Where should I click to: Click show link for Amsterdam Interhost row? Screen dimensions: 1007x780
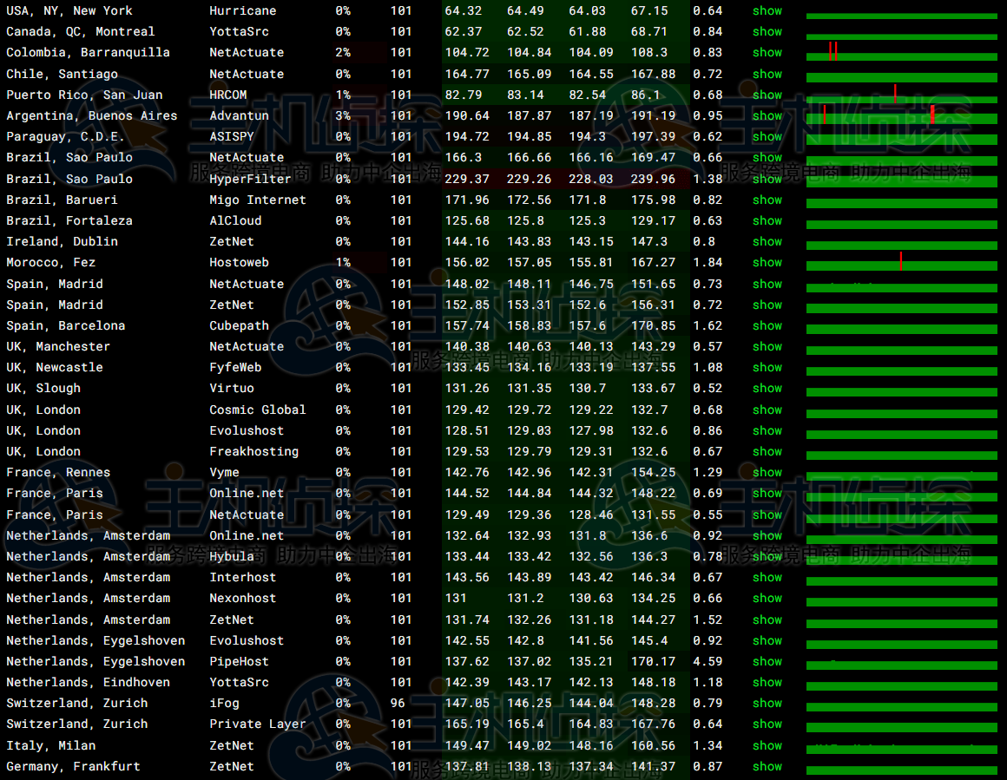pyautogui.click(x=767, y=577)
